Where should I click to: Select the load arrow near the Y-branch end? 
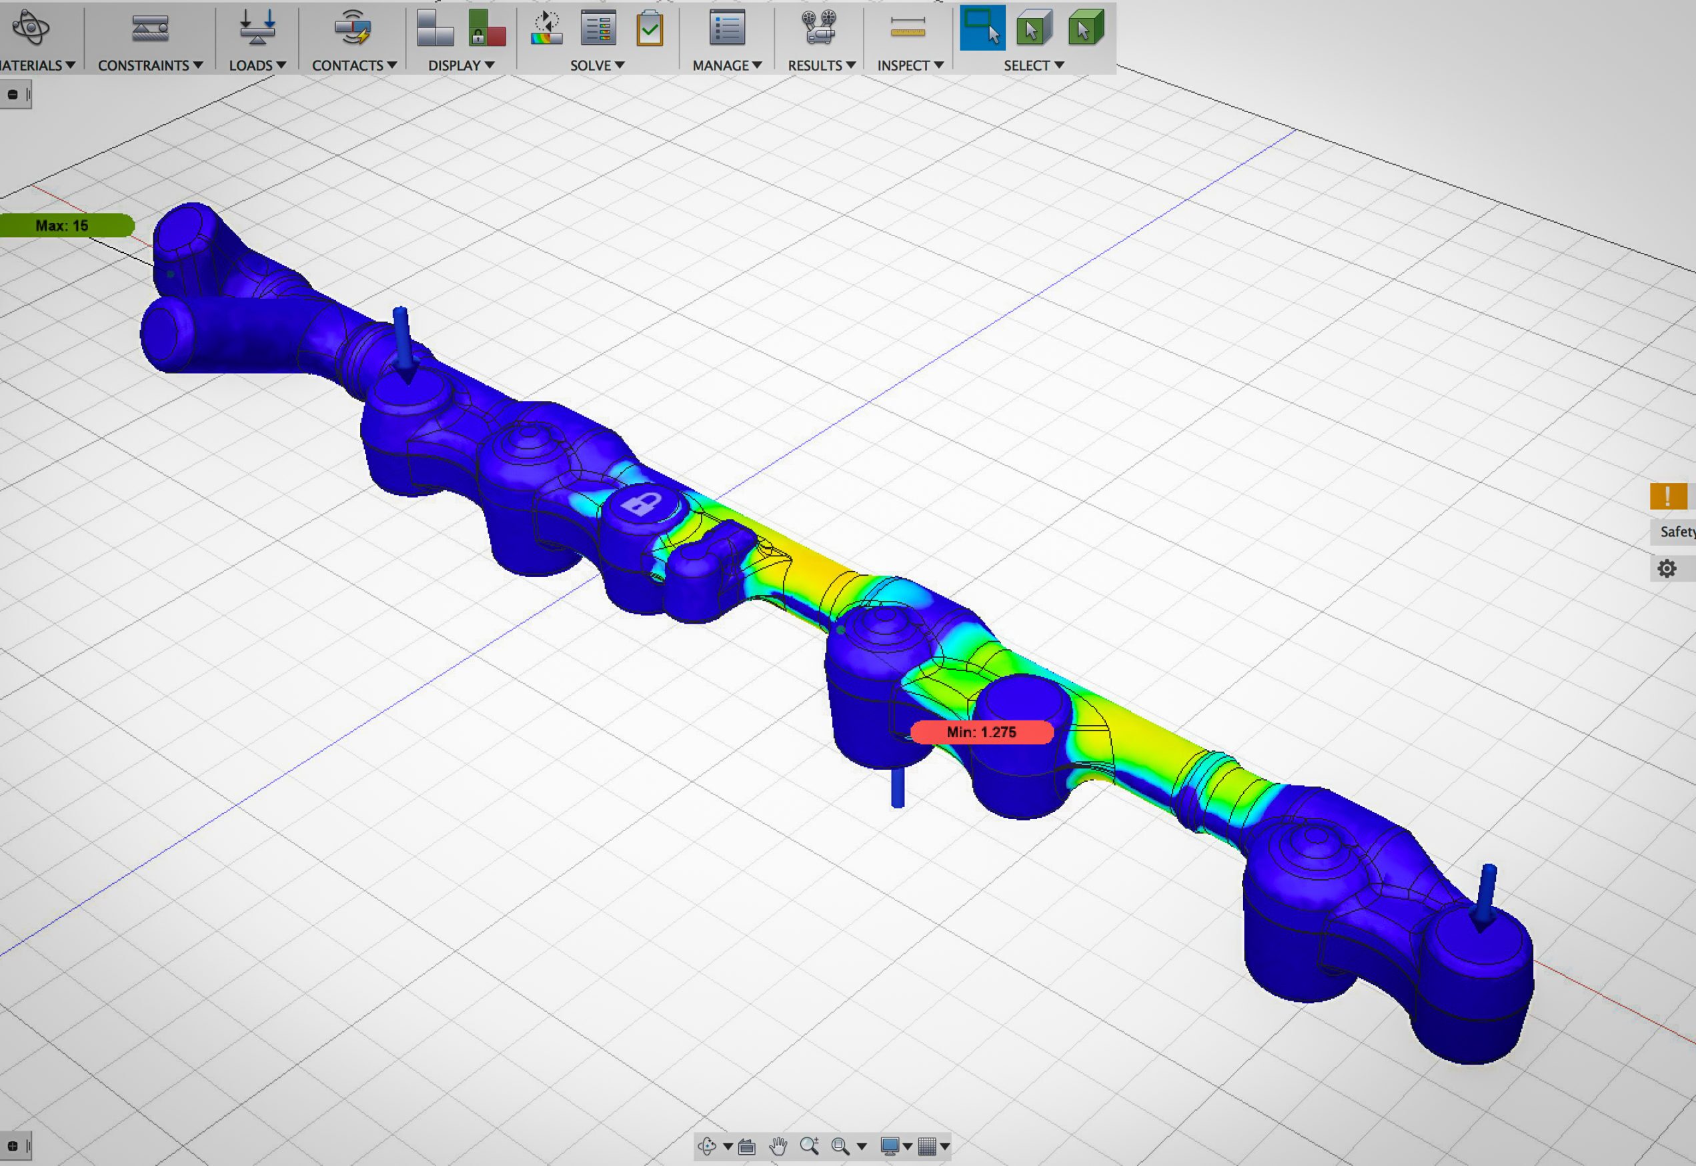(403, 344)
